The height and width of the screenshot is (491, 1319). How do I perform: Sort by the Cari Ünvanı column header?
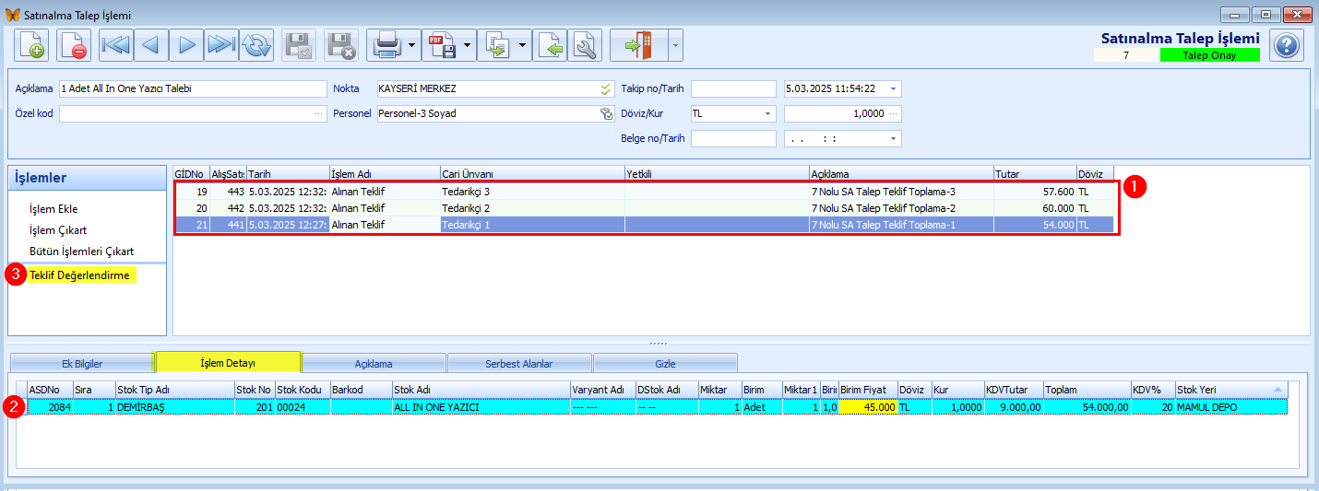tap(532, 173)
